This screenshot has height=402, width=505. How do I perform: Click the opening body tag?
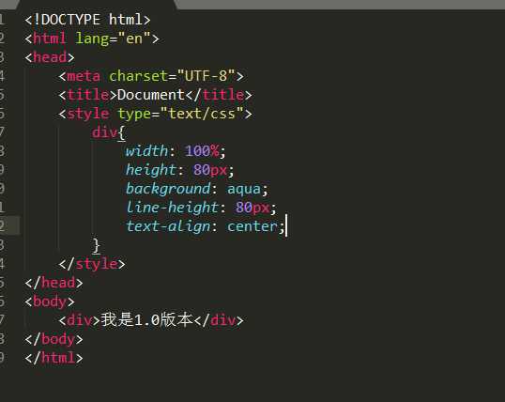(50, 302)
